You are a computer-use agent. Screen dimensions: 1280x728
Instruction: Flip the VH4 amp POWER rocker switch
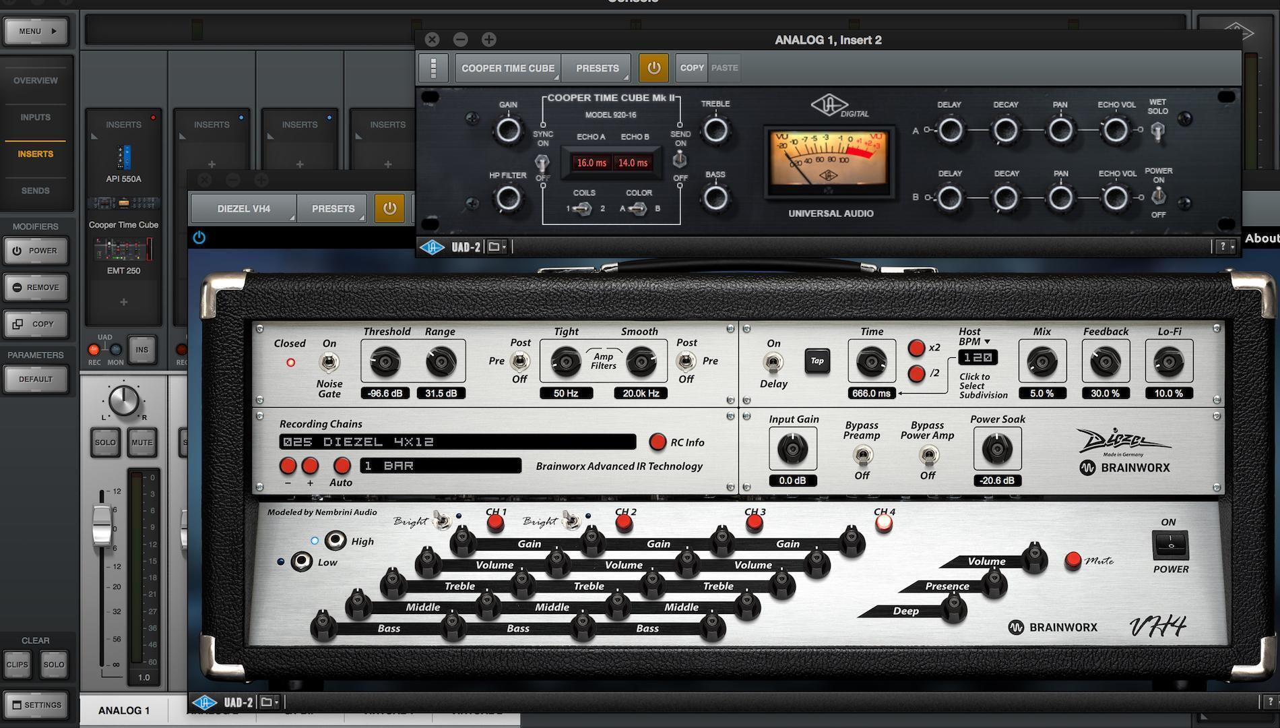click(x=1170, y=544)
